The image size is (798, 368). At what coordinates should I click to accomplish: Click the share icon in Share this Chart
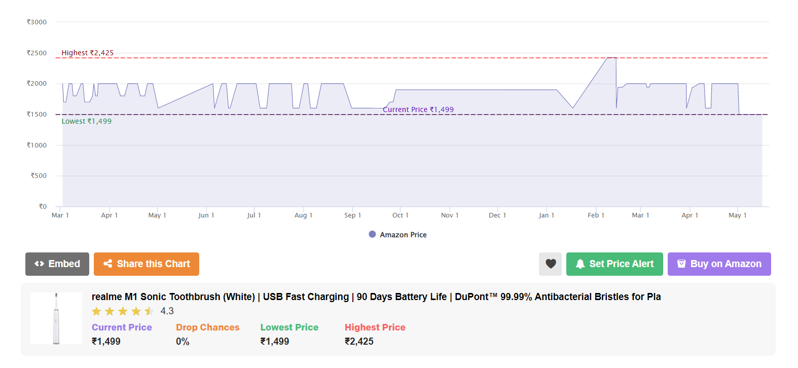pyautogui.click(x=107, y=264)
